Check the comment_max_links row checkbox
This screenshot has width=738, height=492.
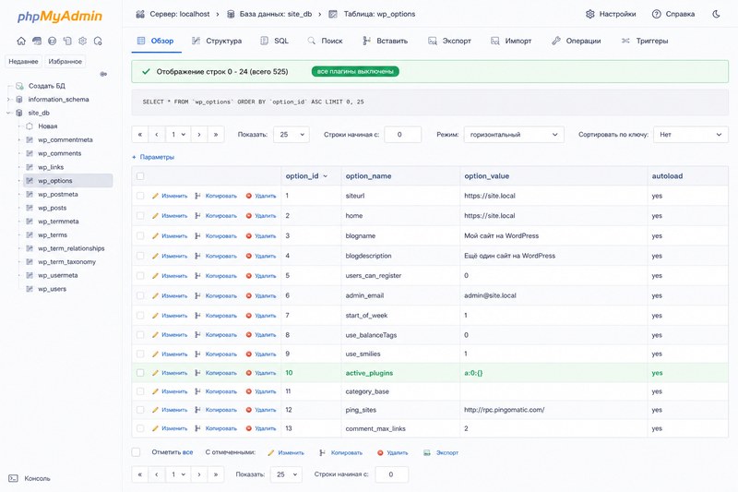[140, 428]
